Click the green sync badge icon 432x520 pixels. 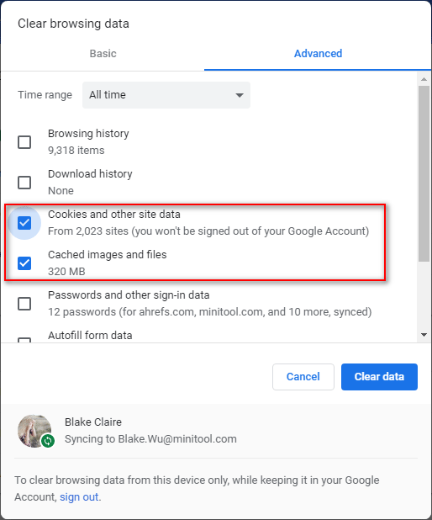pos(48,441)
